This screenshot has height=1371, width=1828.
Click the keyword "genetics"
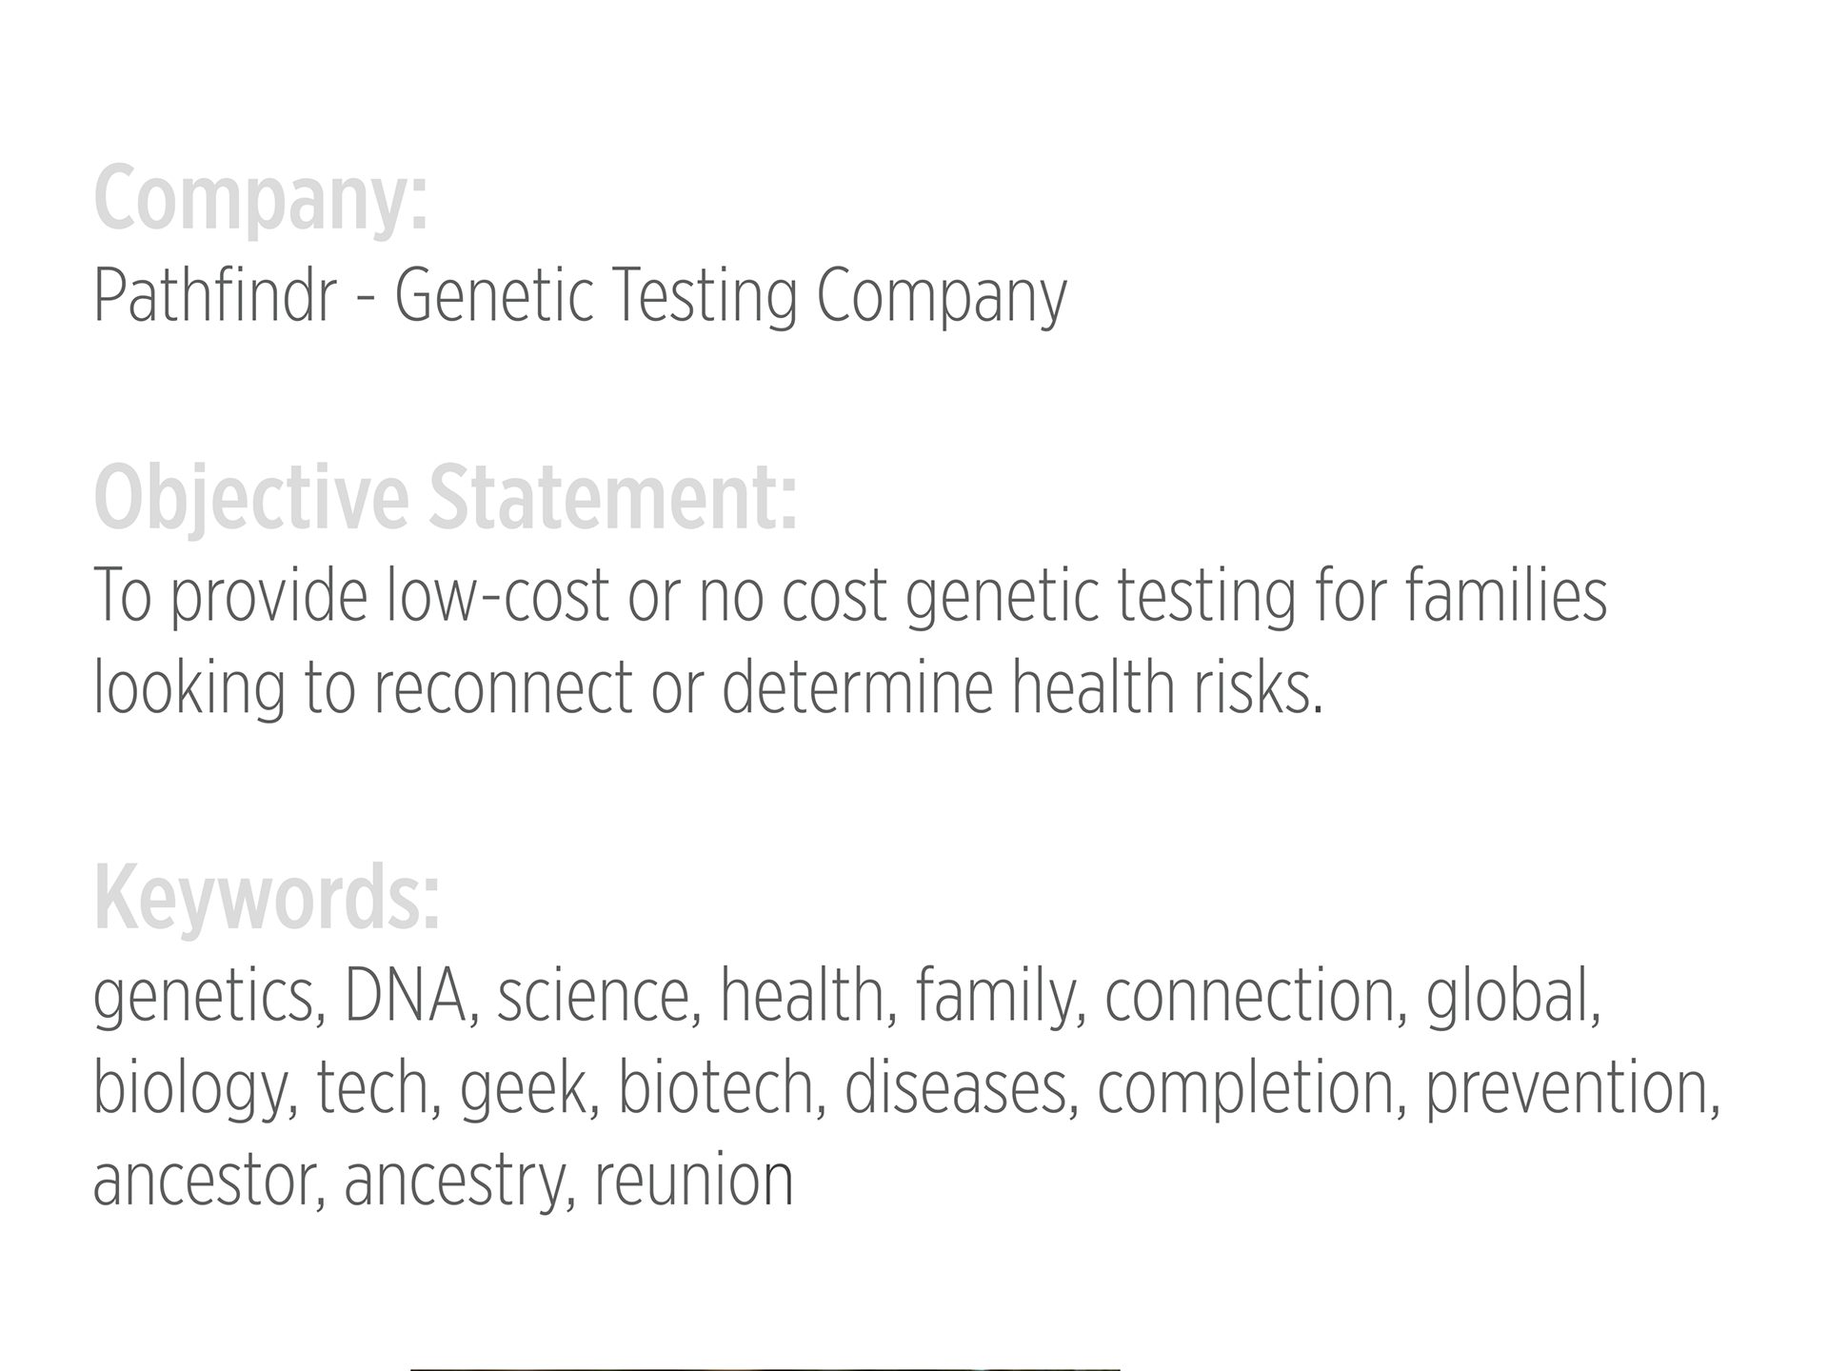pyautogui.click(x=202, y=996)
